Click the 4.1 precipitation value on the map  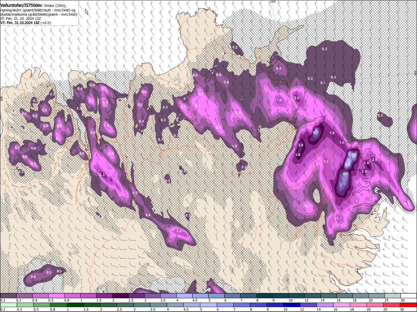tap(345, 174)
